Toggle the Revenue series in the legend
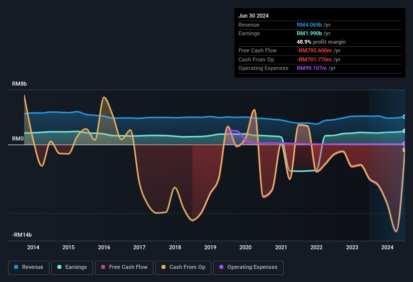413x282 pixels. pyautogui.click(x=29, y=267)
